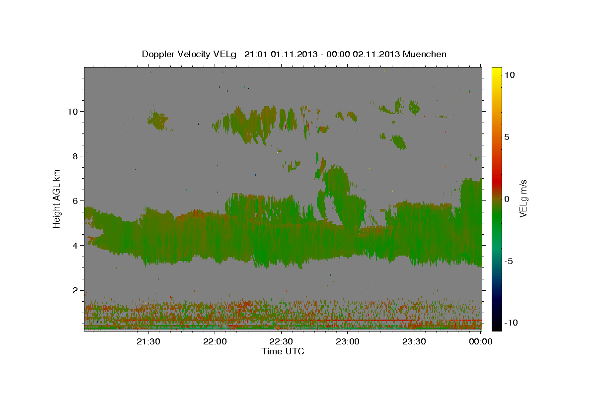Click the height axis label 2
This screenshot has height=397, width=596.
click(74, 290)
